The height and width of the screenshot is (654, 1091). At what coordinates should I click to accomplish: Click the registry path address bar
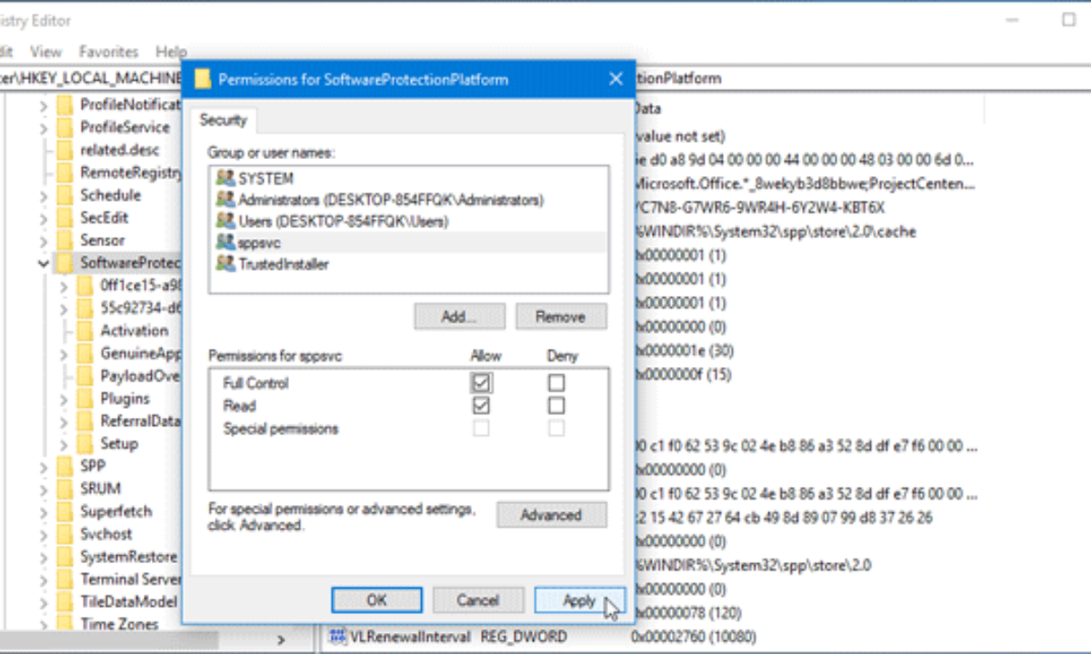(x=545, y=79)
